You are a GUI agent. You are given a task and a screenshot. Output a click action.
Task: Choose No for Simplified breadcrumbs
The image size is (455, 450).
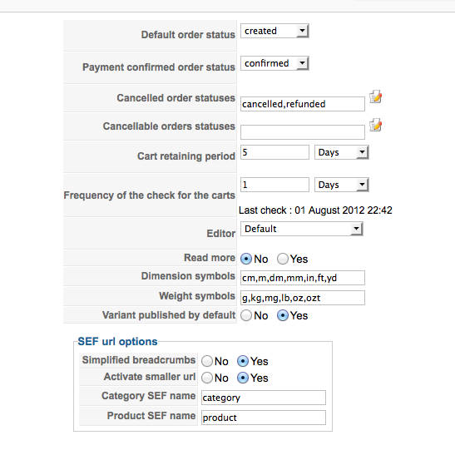click(207, 361)
